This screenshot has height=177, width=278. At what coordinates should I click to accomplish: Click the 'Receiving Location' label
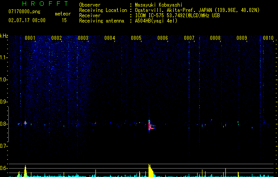pos(103,10)
